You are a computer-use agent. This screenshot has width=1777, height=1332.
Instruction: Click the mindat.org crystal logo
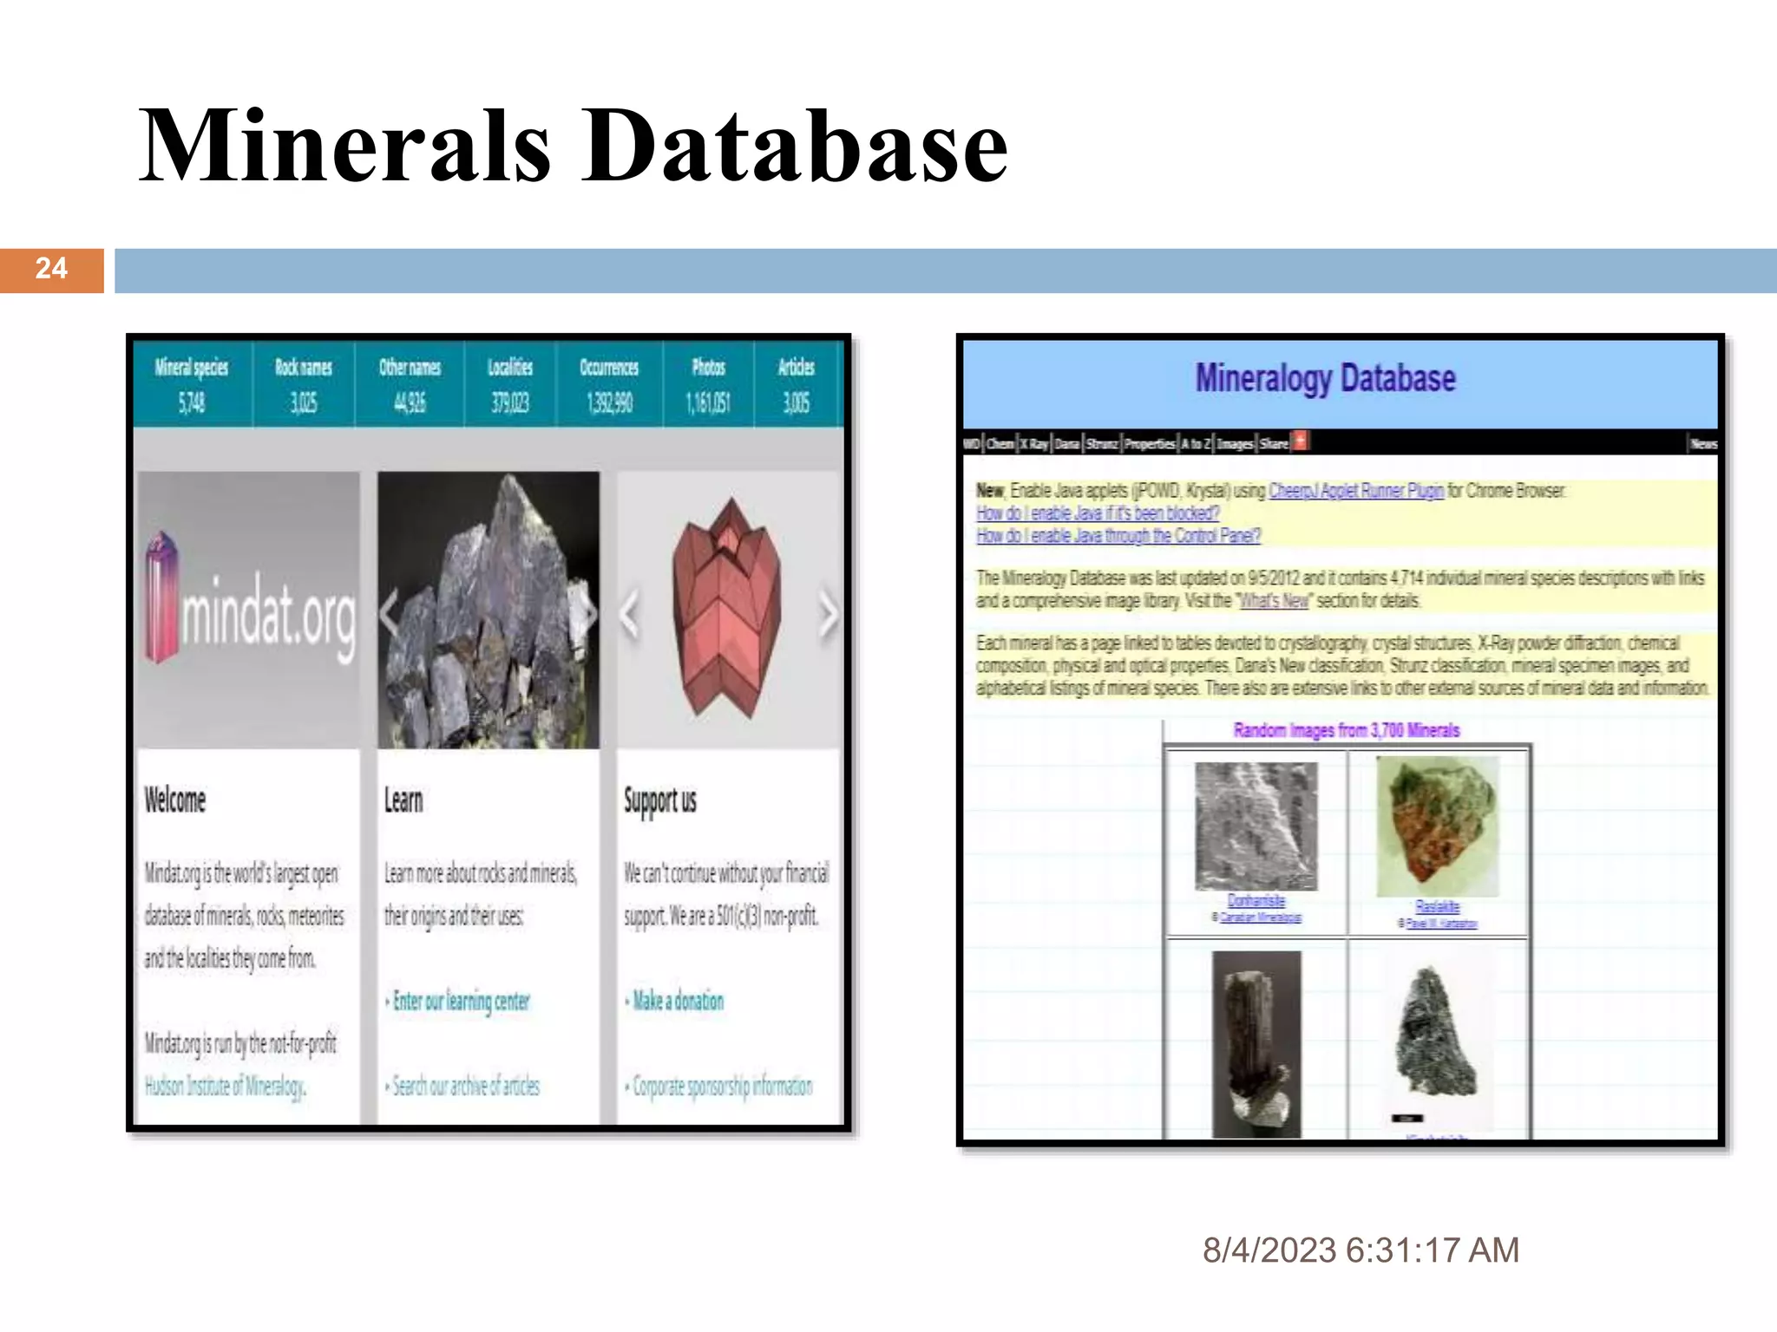coord(161,597)
